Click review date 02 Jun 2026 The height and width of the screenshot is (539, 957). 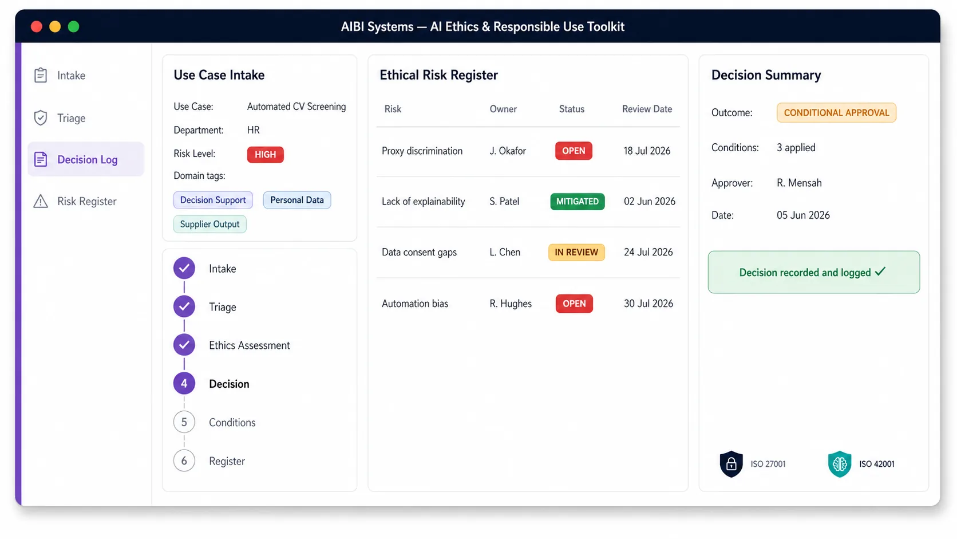650,201
